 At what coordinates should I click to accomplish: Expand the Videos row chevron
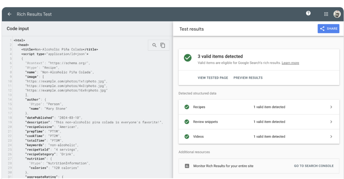[x=331, y=137]
